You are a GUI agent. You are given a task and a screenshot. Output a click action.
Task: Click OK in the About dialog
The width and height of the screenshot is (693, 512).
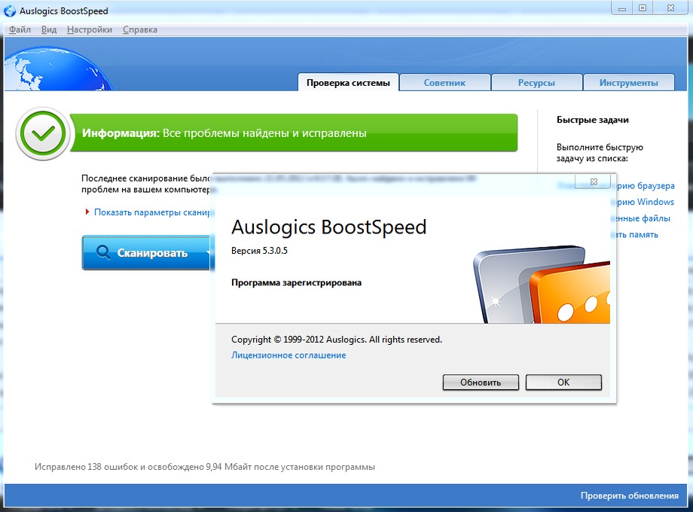point(563,382)
